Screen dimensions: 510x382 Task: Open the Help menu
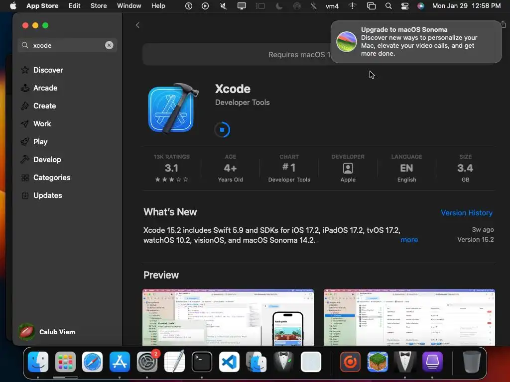point(158,6)
